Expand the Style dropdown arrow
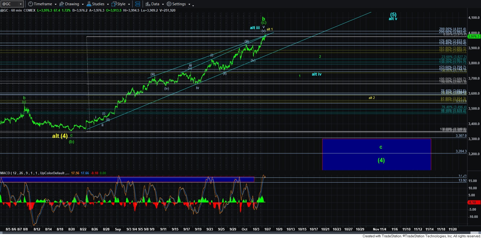 [x=129, y=4]
